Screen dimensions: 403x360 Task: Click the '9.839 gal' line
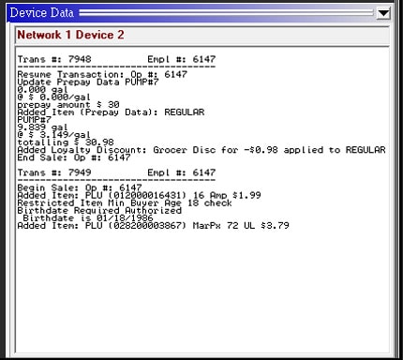click(x=42, y=127)
